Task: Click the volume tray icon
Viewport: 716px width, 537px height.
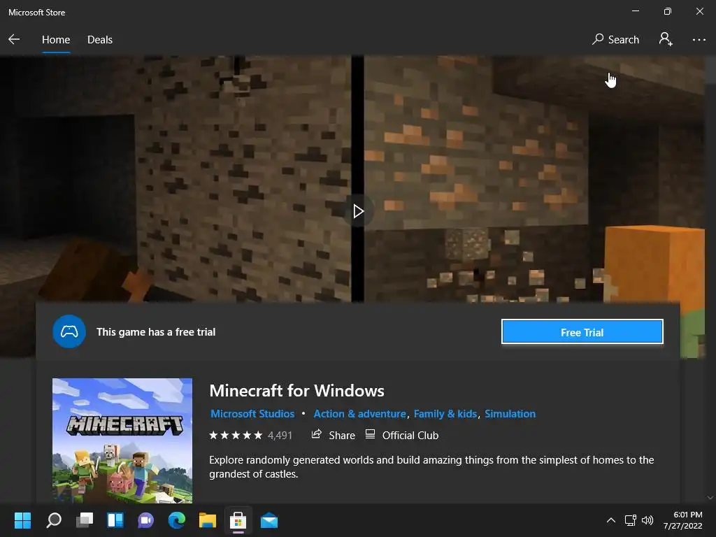Action: (x=647, y=520)
